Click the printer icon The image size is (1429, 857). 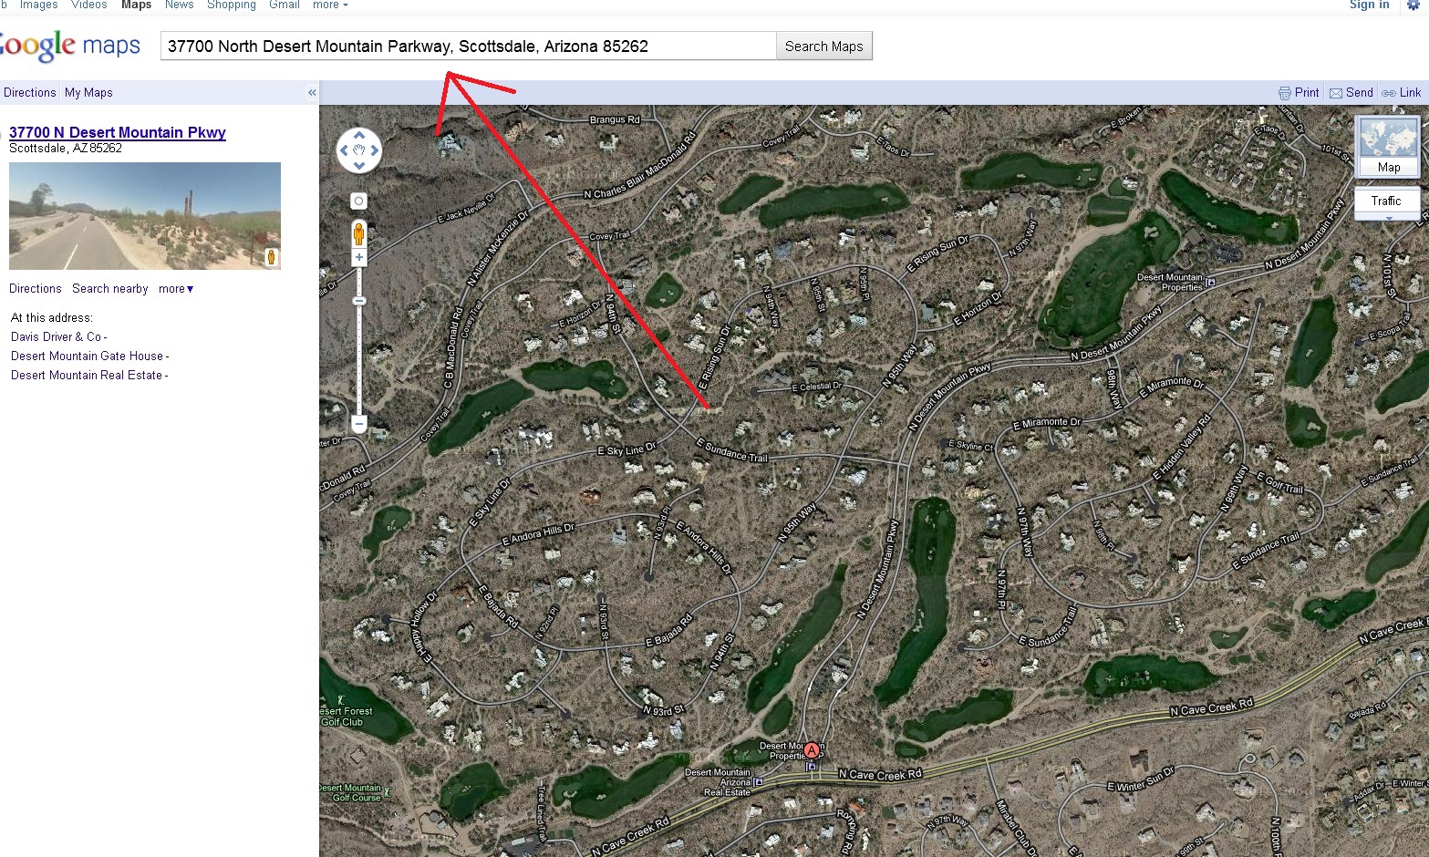coord(1285,93)
